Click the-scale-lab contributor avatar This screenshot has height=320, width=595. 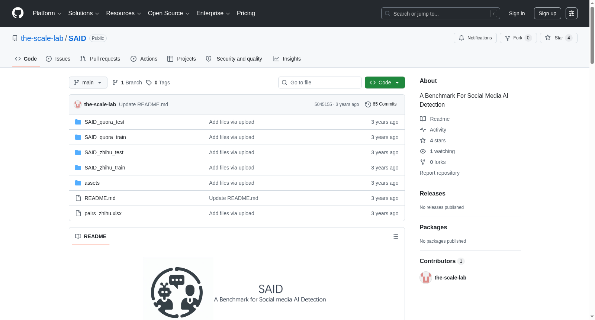coord(426,278)
